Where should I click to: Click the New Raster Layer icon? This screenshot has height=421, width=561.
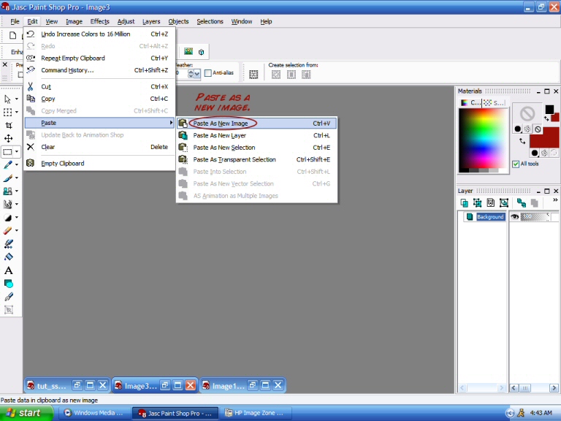465,202
